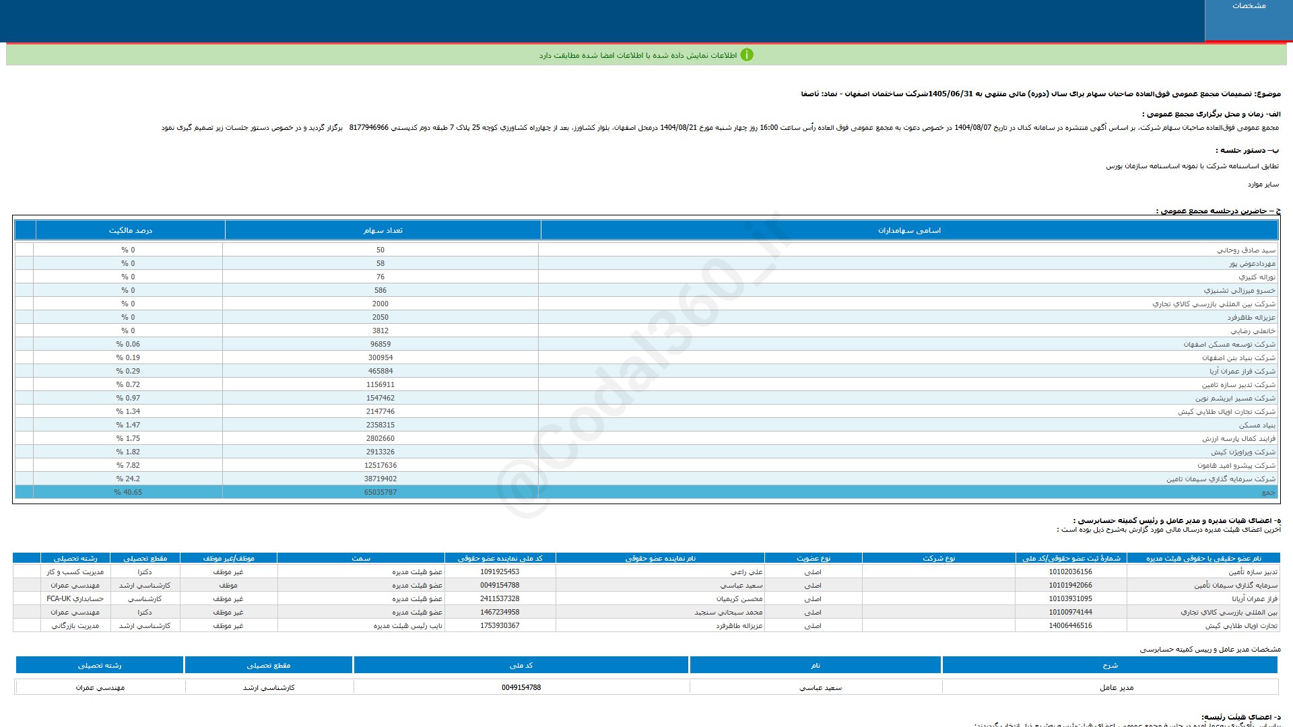This screenshot has height=727, width=1293.
Task: Select CEO national code 0049154788 cell
Action: 521,687
